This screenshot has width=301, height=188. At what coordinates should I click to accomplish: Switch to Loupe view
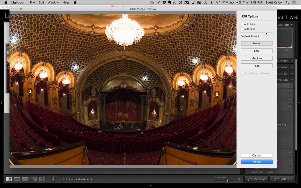[x=17, y=179]
